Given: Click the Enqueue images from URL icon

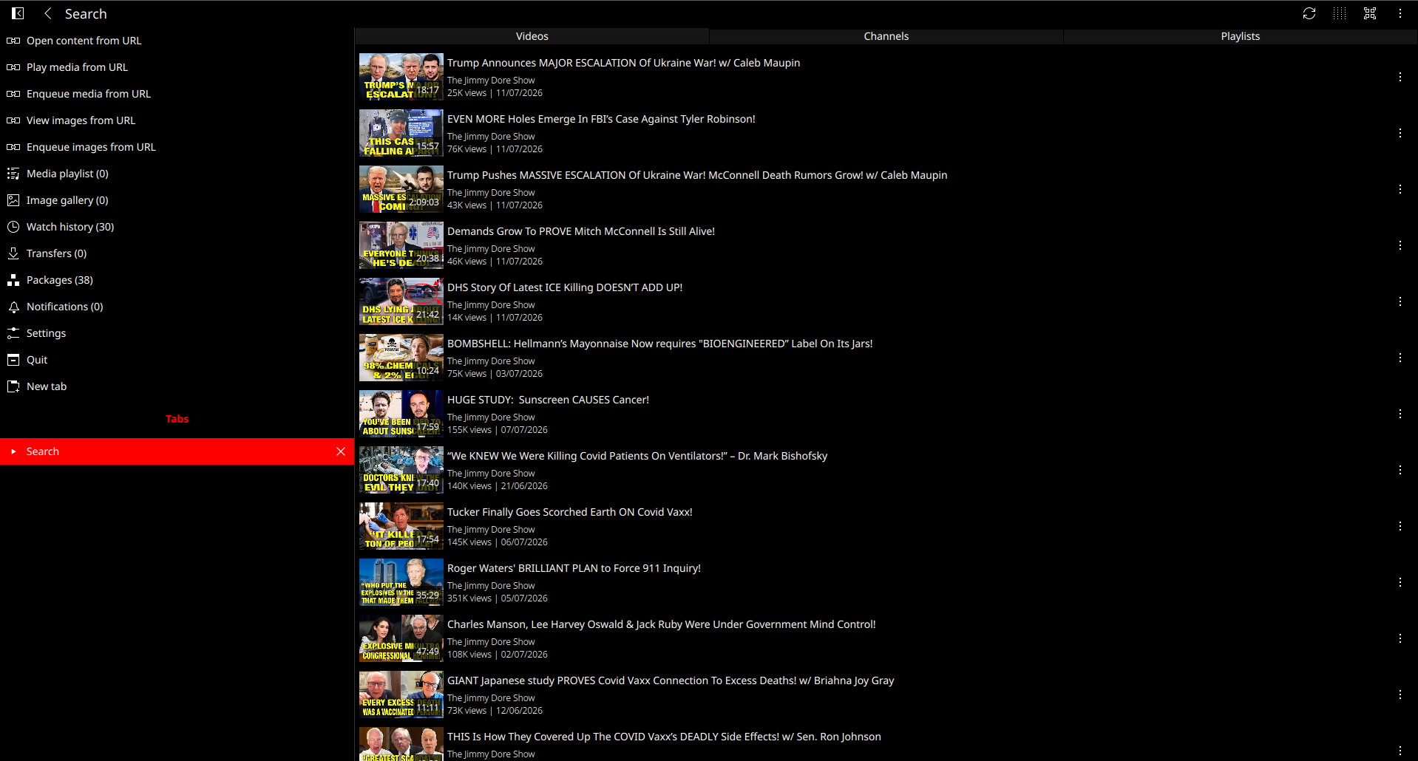Looking at the screenshot, I should [13, 147].
